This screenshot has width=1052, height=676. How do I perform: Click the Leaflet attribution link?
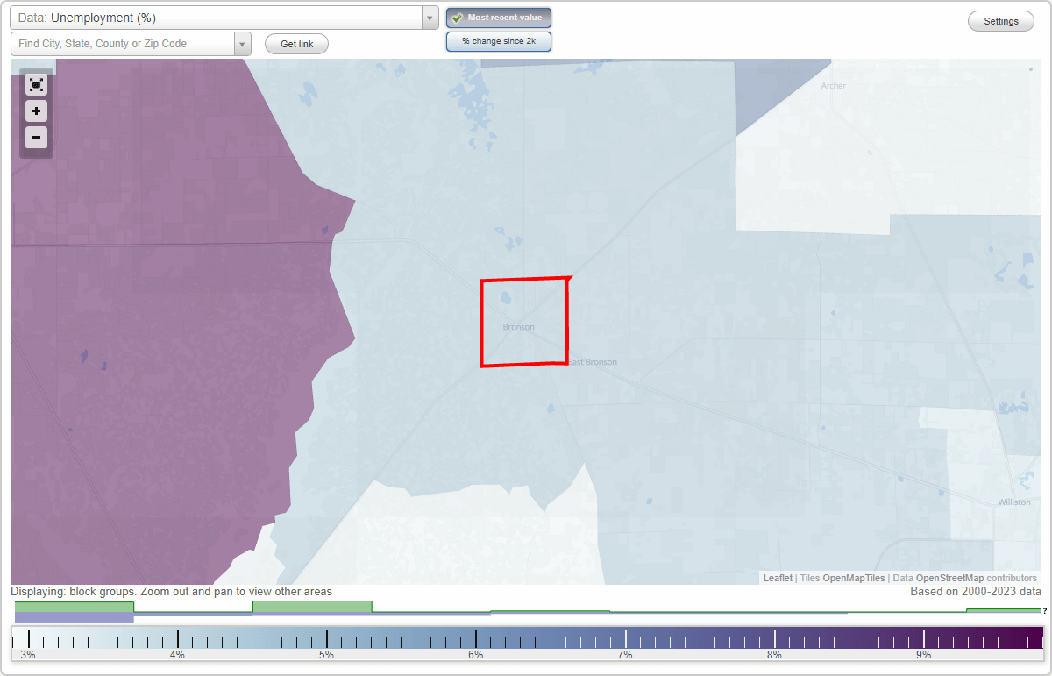click(x=778, y=578)
